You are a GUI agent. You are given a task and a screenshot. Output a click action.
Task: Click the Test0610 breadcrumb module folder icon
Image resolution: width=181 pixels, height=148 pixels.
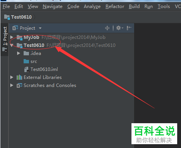pyautogui.click(x=7, y=17)
